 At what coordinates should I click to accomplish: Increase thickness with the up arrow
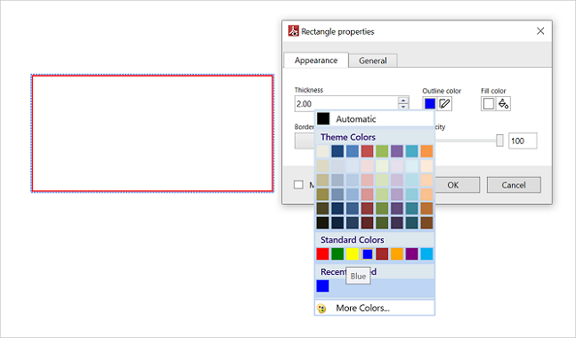click(403, 101)
